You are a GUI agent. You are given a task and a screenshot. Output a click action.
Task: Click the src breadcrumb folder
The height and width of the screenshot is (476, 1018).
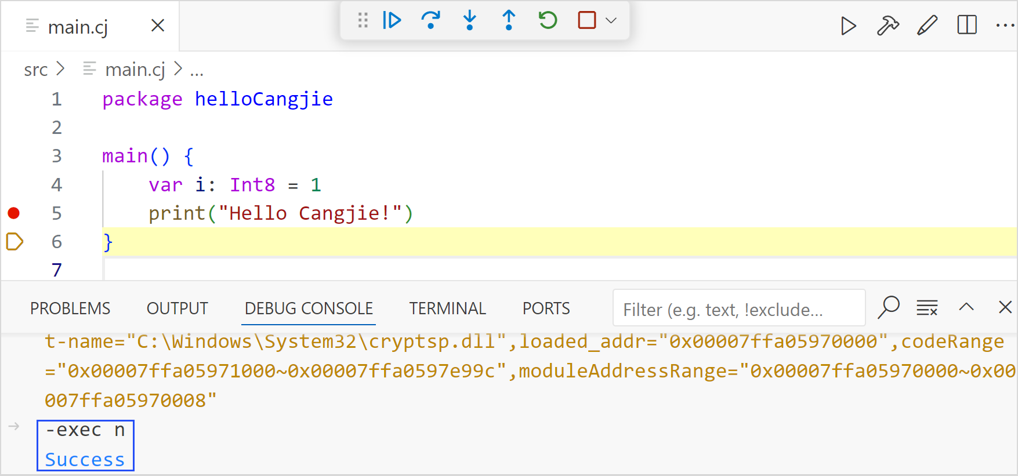point(35,70)
